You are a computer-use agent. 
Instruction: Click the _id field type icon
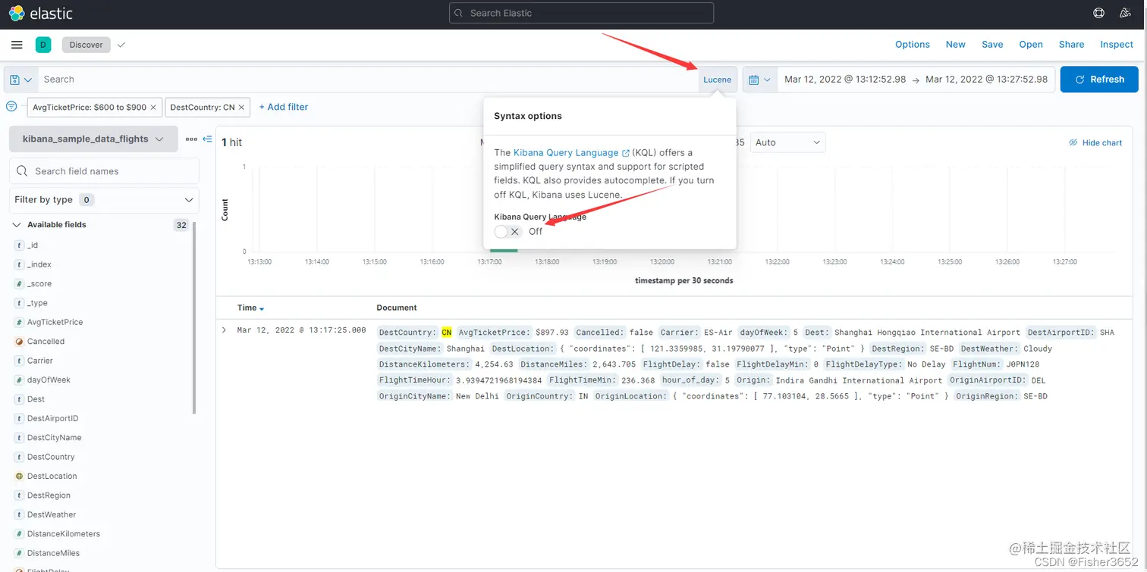click(x=19, y=245)
